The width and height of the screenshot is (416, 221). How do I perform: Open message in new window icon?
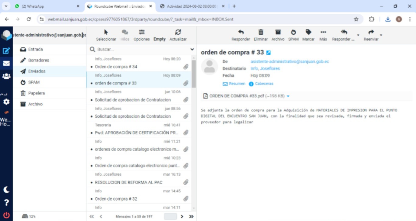coord(268,53)
